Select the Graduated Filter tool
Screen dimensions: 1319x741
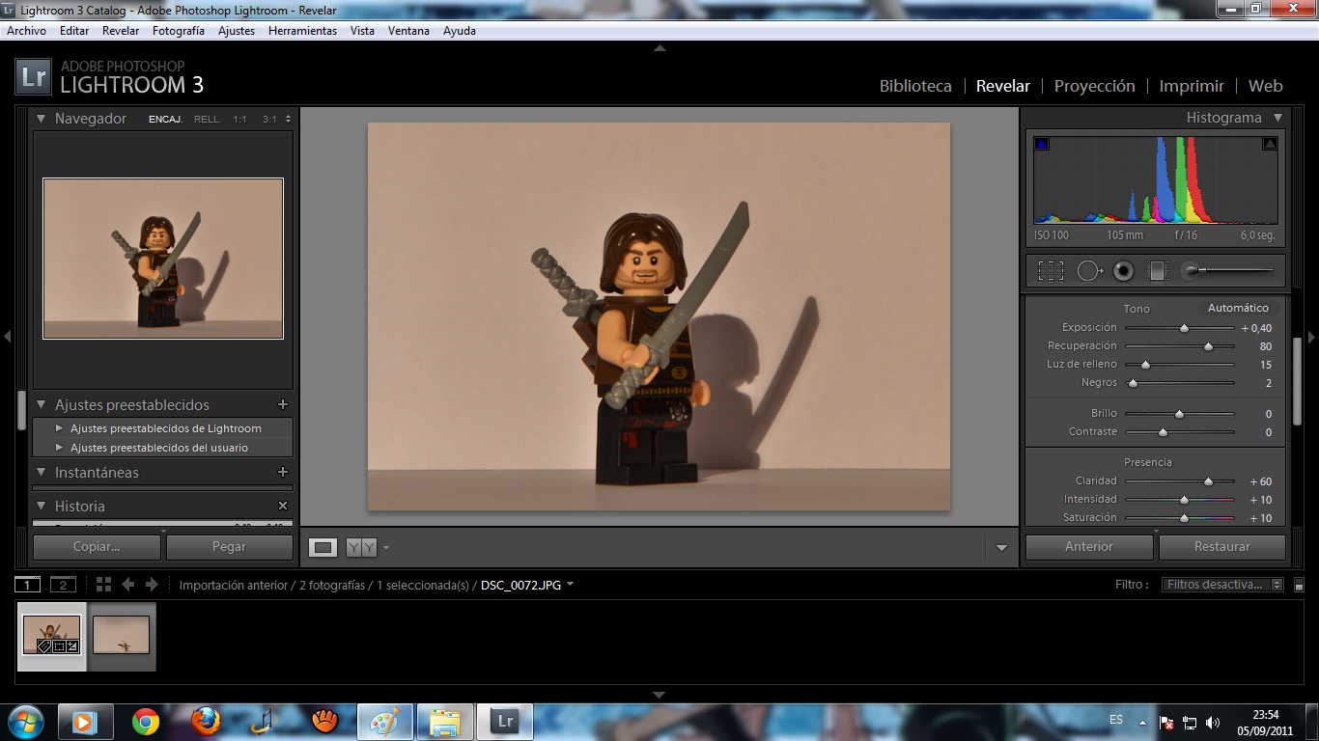point(1157,271)
